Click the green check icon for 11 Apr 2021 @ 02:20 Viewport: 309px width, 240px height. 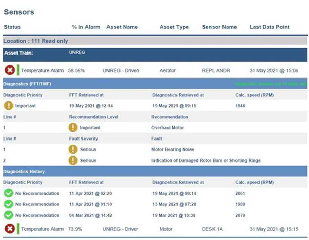coord(9,193)
